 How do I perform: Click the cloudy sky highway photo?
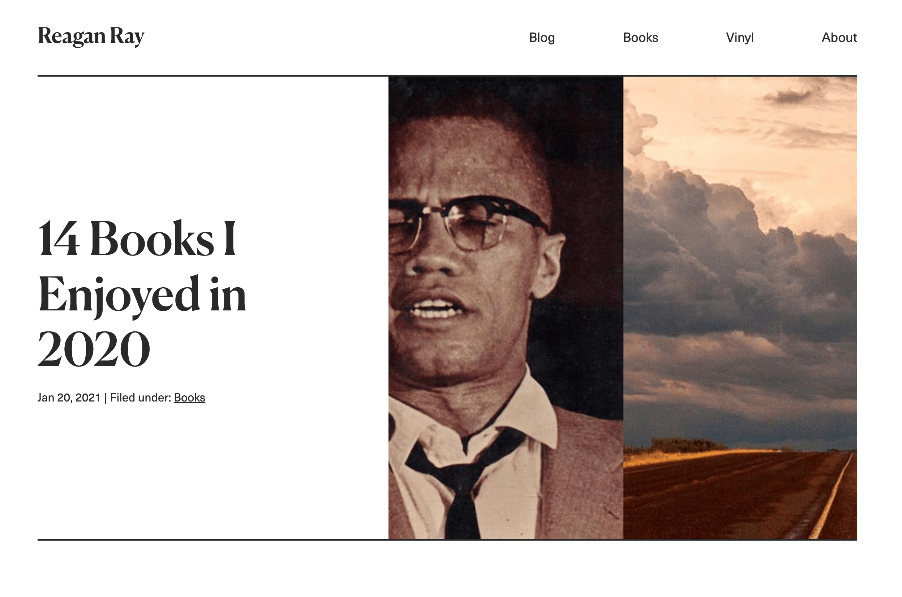(740, 308)
